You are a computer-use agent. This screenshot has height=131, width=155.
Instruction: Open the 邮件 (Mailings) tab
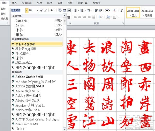(x=50, y=3)
